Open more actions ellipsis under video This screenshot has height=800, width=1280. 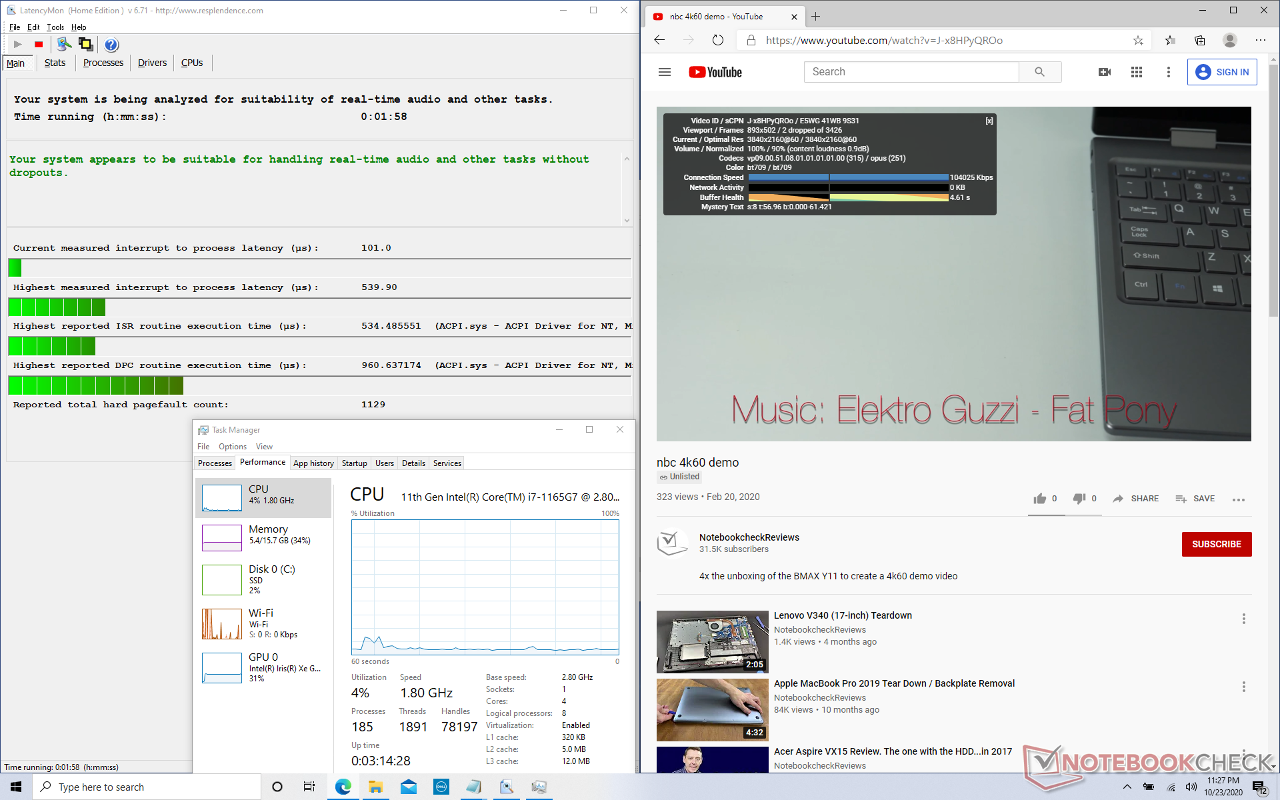[1239, 499]
